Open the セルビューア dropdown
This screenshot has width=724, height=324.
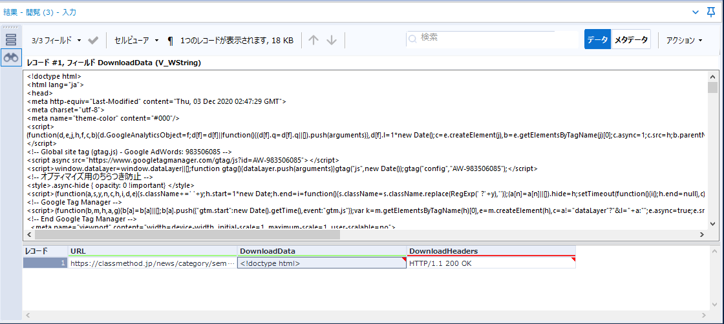pos(136,41)
